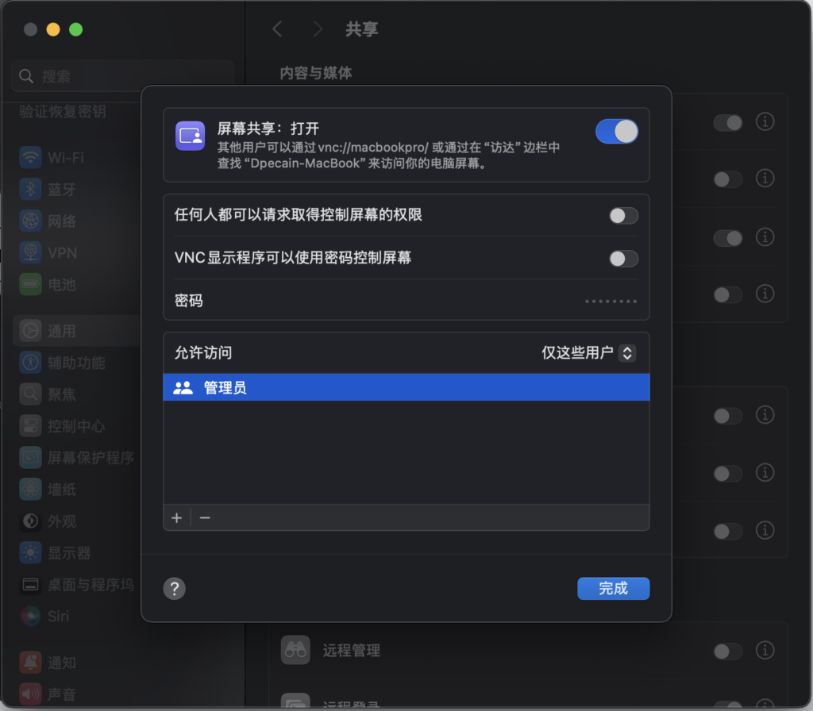Viewport: 813px width, 711px height.
Task: Turn off the 屏幕共享 toggle switch
Action: click(616, 132)
